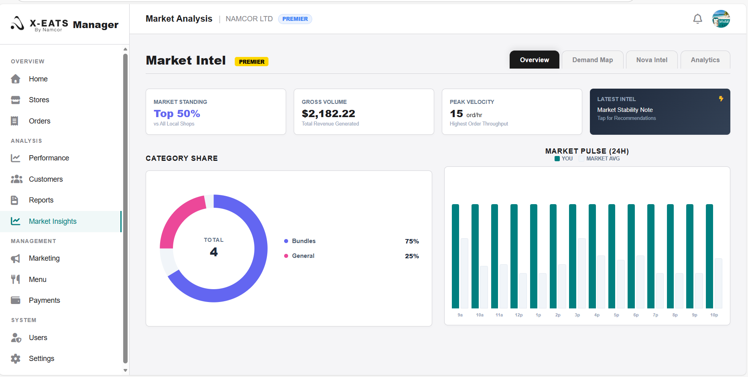Toggle the MARKET AVG legend series
The image size is (748, 377).
(x=599, y=159)
